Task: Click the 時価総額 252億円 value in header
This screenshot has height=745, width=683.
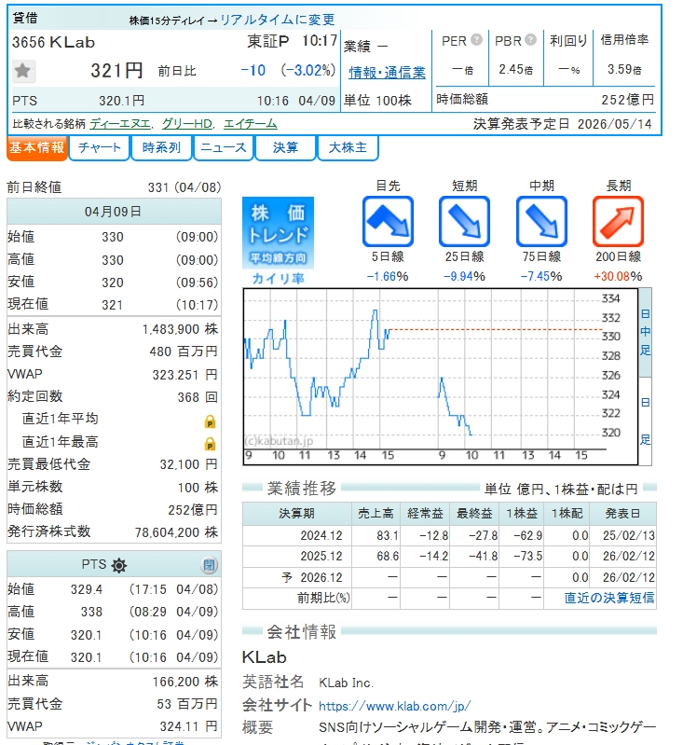Action: (x=627, y=100)
